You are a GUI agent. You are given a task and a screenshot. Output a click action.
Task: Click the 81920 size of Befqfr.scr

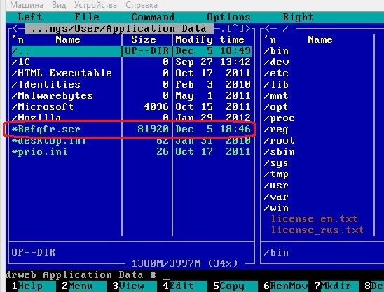click(153, 130)
